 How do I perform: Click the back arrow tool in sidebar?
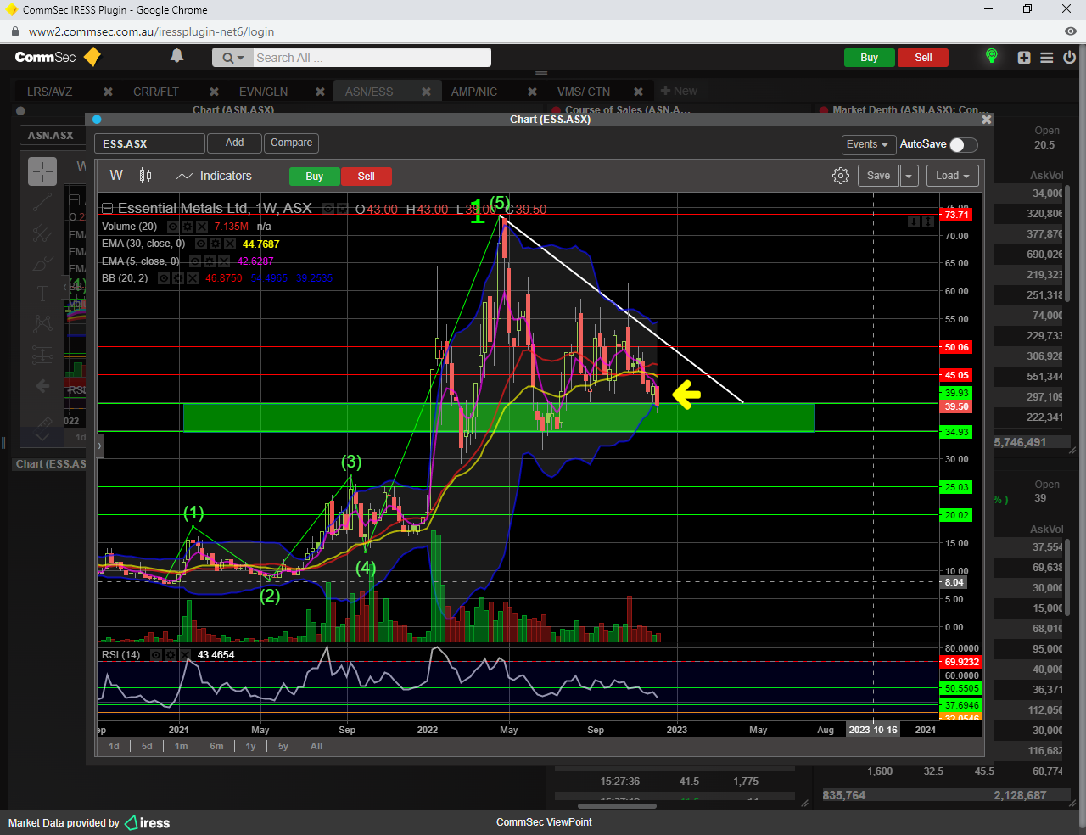coord(42,386)
